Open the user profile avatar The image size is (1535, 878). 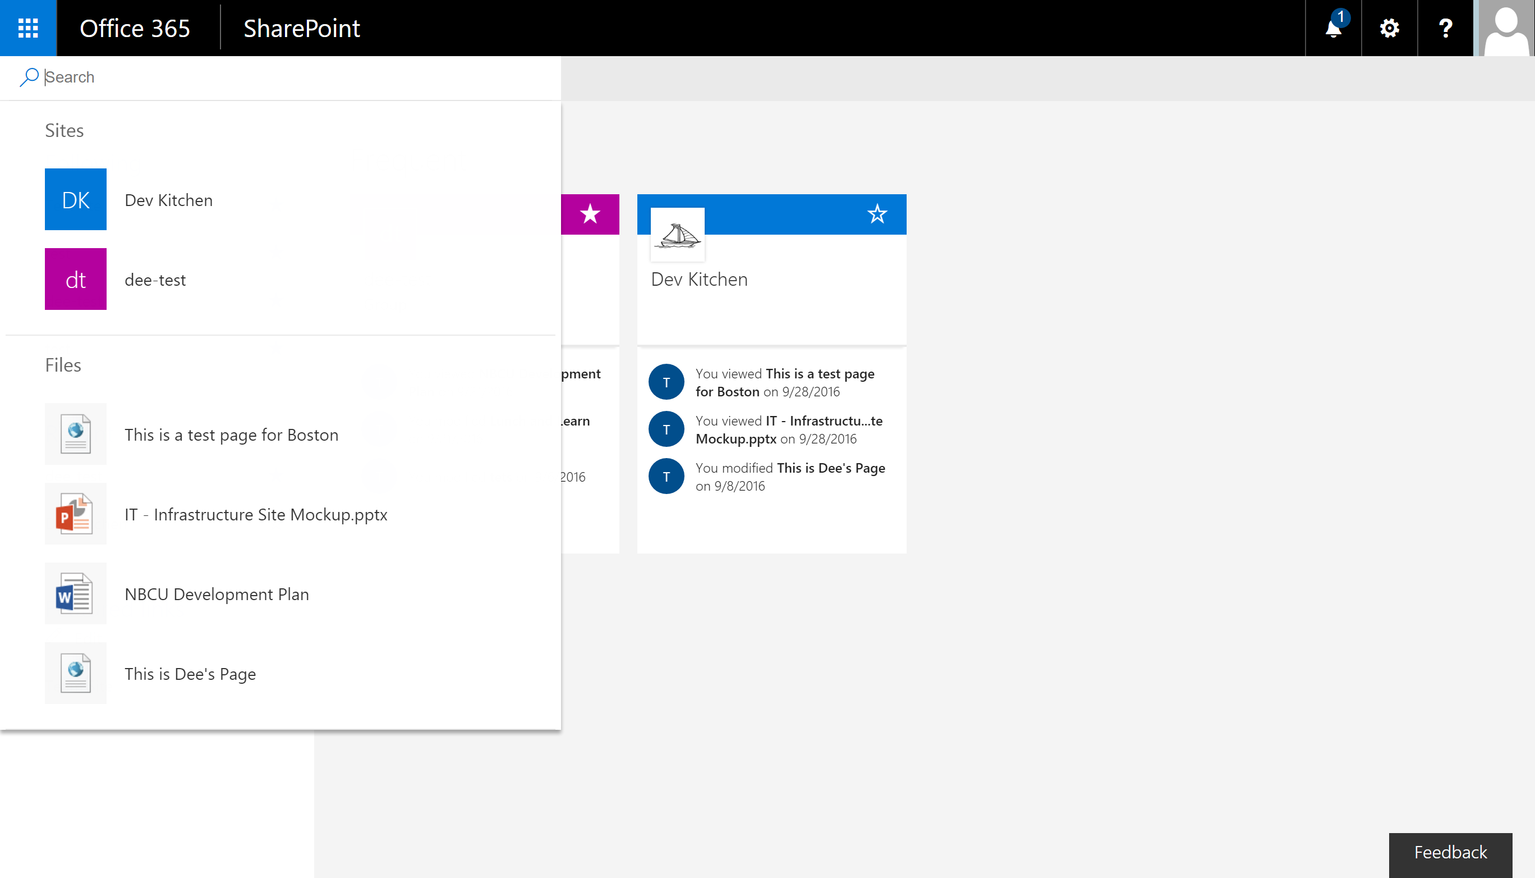coord(1505,28)
